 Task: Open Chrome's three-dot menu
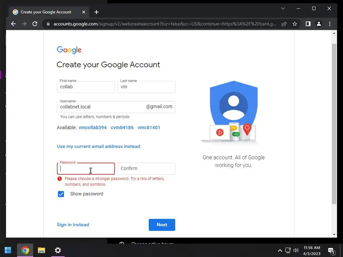point(330,24)
